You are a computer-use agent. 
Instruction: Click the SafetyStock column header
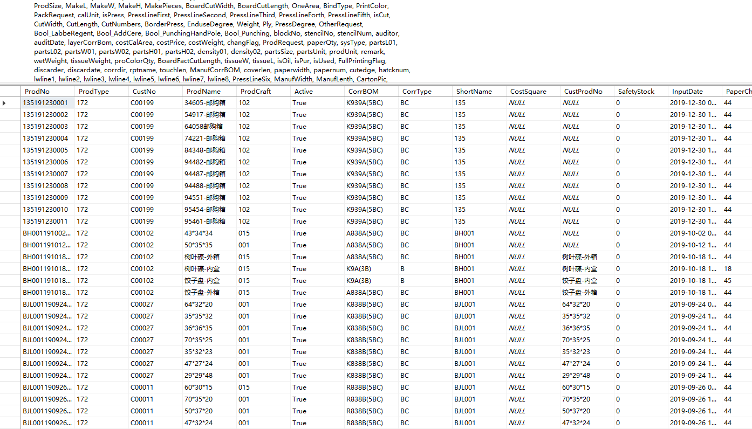coord(641,91)
